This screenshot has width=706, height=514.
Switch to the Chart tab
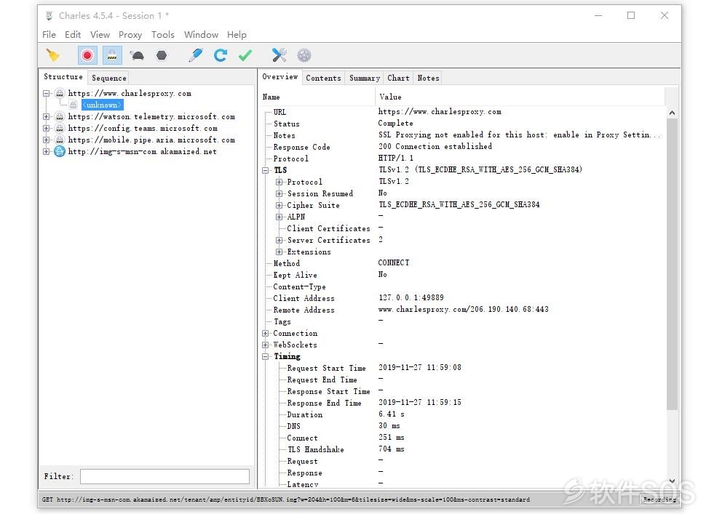click(398, 78)
